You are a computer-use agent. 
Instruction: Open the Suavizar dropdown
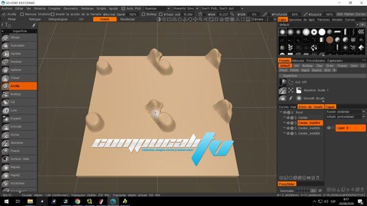157,9
